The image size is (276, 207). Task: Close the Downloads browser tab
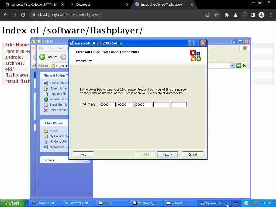pos(127,5)
